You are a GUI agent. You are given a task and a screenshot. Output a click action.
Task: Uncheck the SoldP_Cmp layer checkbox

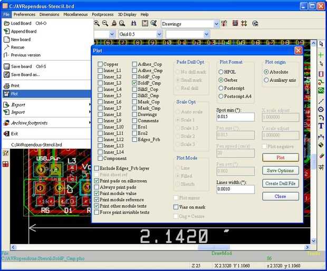point(134,83)
